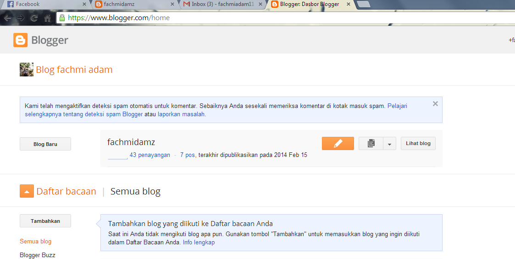Click the blogger.com address bar
515x259 pixels.
click(x=286, y=18)
